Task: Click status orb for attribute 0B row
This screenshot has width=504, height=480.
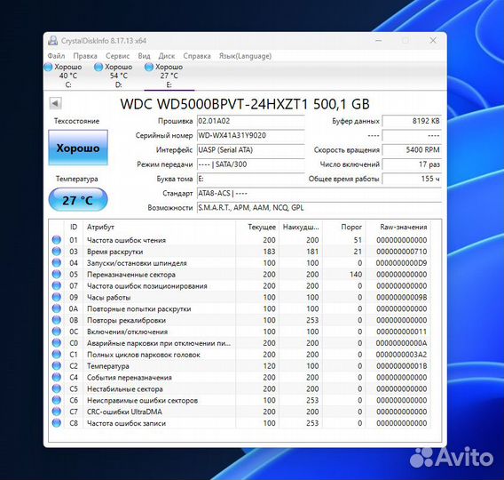Action: (57, 320)
